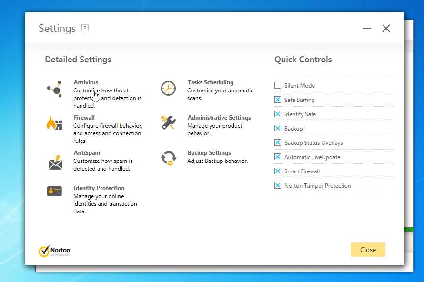The height and width of the screenshot is (282, 424).
Task: Open Firewall settings via flame icon
Action: [x=55, y=123]
